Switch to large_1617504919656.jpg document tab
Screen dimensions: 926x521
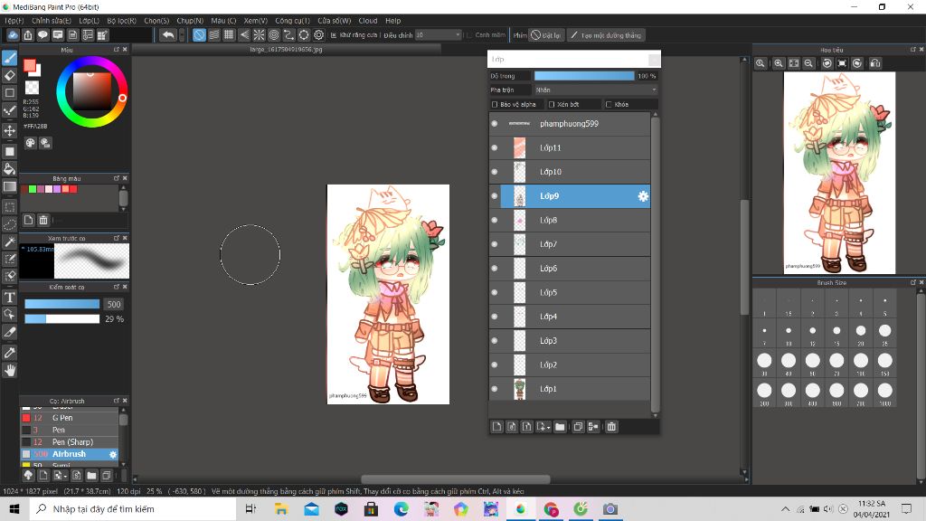(x=286, y=50)
